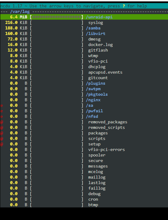This screenshot has width=168, height=220.
Task: Open the /plugins directory
Action: coord(96,83)
